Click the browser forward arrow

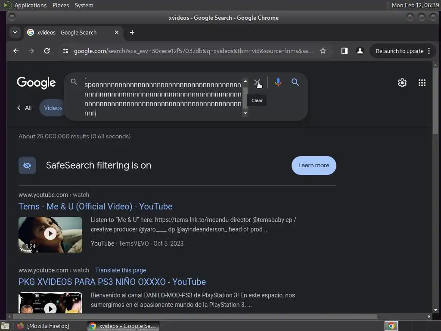pyautogui.click(x=31, y=51)
